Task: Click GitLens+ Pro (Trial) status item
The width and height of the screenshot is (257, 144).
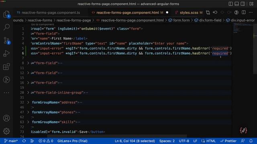Action: point(72,141)
